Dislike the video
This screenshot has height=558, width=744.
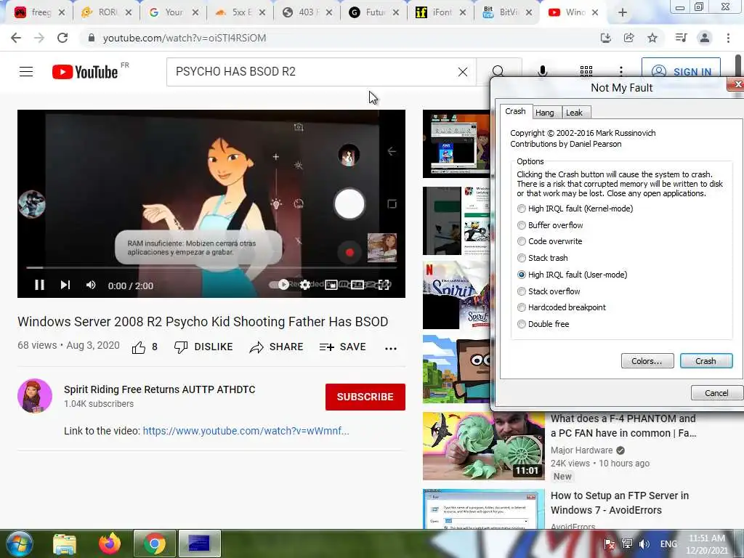(203, 347)
